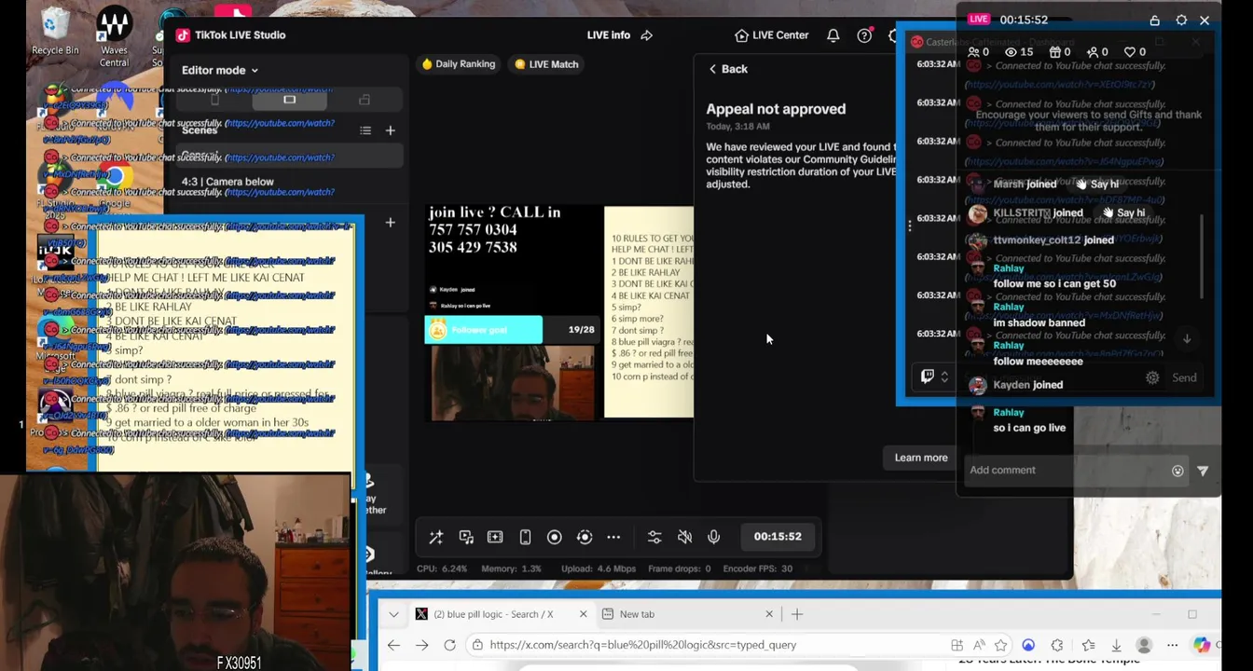Click the new followers count icon
Image resolution: width=1253 pixels, height=671 pixels.
tap(1097, 52)
